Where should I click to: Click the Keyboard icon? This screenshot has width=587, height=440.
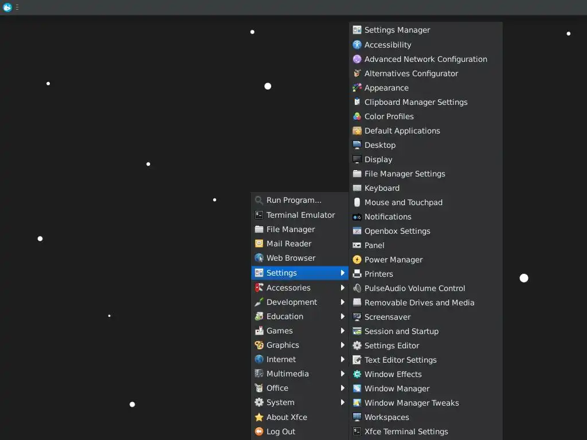tap(357, 188)
